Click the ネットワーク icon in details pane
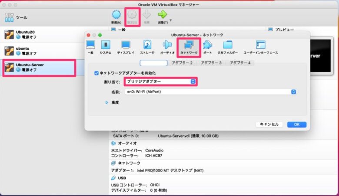Image resolution: width=339 pixels, height=196 pixels. click(113, 163)
